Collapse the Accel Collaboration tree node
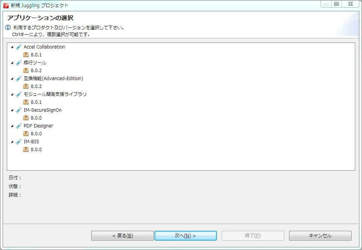Viewport: 362px width, 250px height. (12, 47)
